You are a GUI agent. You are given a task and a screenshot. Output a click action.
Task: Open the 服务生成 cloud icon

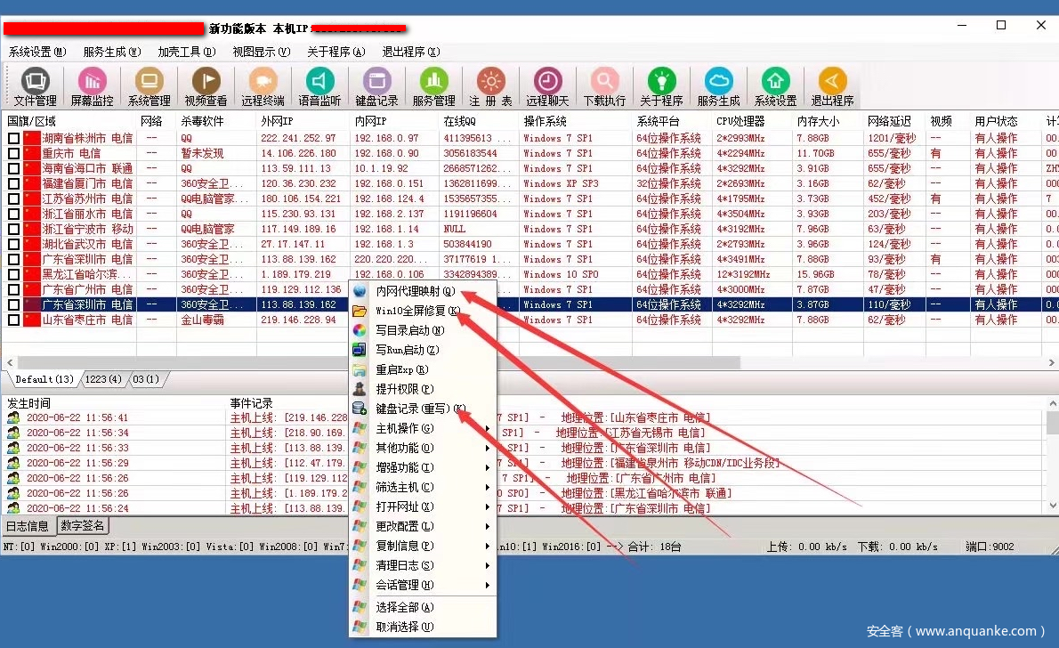tap(718, 87)
